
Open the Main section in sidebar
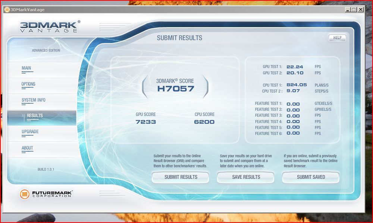point(26,68)
